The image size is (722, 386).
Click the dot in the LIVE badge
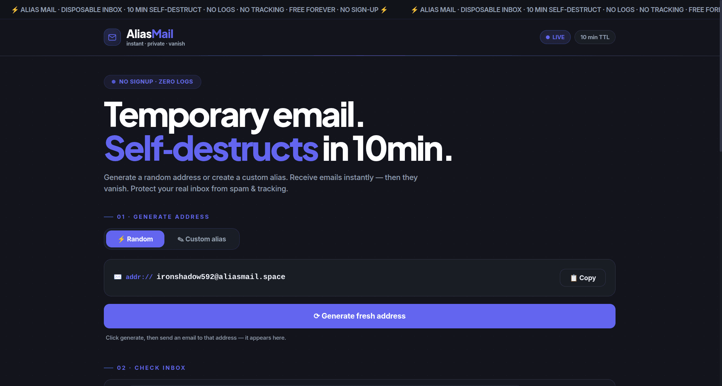[x=548, y=37]
